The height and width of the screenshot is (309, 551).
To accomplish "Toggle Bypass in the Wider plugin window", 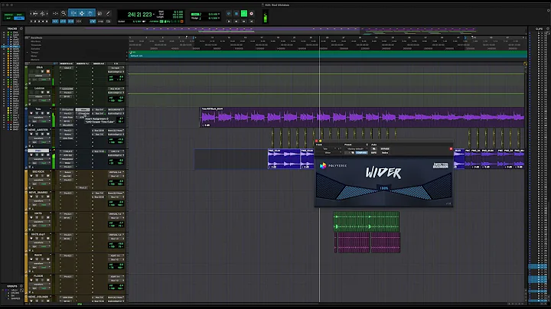I will (385, 149).
